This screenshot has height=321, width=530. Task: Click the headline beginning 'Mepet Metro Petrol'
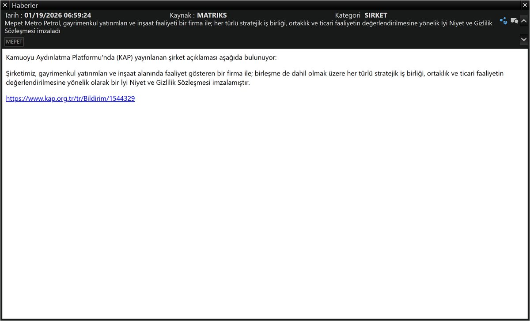pyautogui.click(x=249, y=27)
